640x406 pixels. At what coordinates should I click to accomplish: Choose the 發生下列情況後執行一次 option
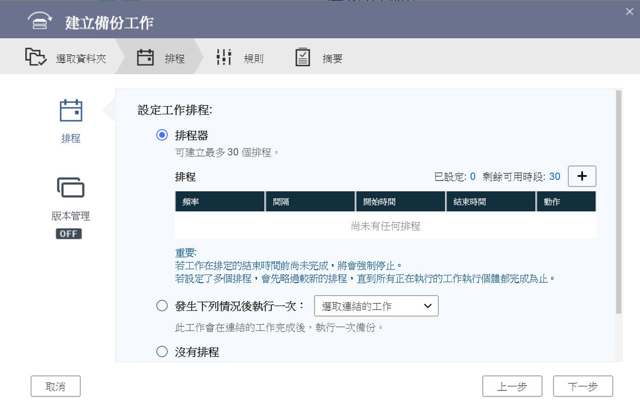tap(162, 306)
